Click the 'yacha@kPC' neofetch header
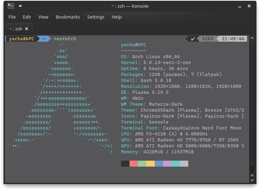This screenshot has width=260, height=189. click(134, 45)
